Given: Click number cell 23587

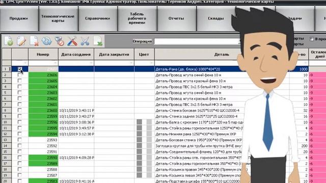Looking at the screenshot, I should click(43, 175).
